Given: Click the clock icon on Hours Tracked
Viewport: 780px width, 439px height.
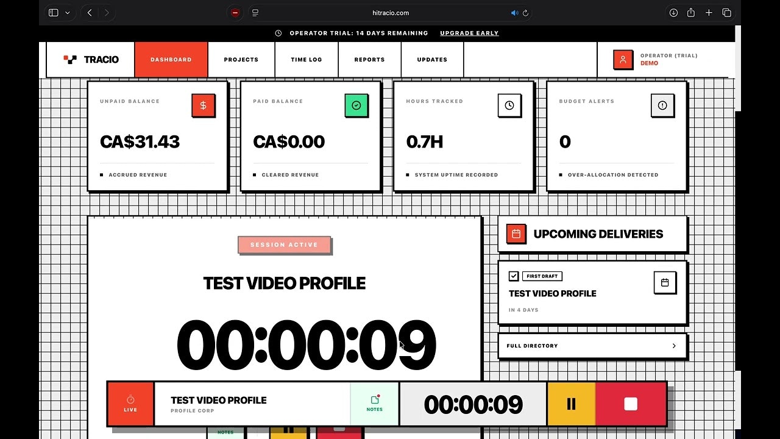Looking at the screenshot, I should point(509,105).
